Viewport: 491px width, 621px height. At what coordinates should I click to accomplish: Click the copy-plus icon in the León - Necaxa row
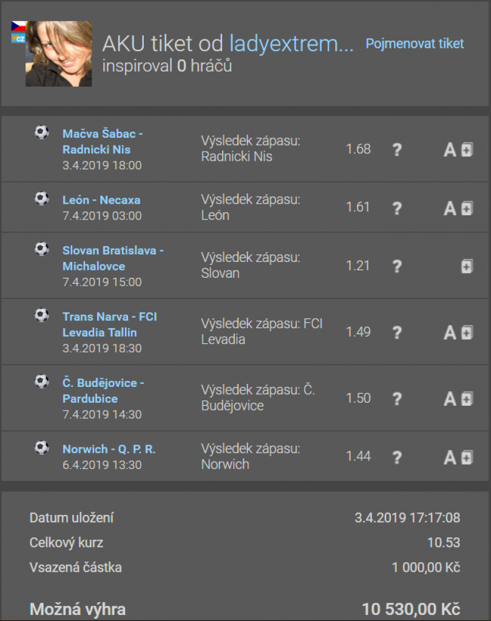coord(467,208)
